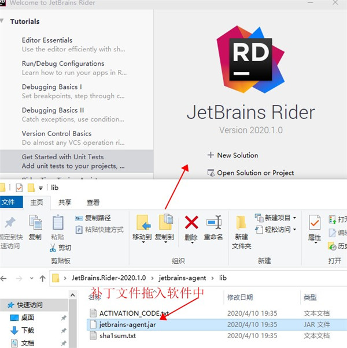
Task: Click the Forward arrow in Explorer
Action: tap(19, 278)
